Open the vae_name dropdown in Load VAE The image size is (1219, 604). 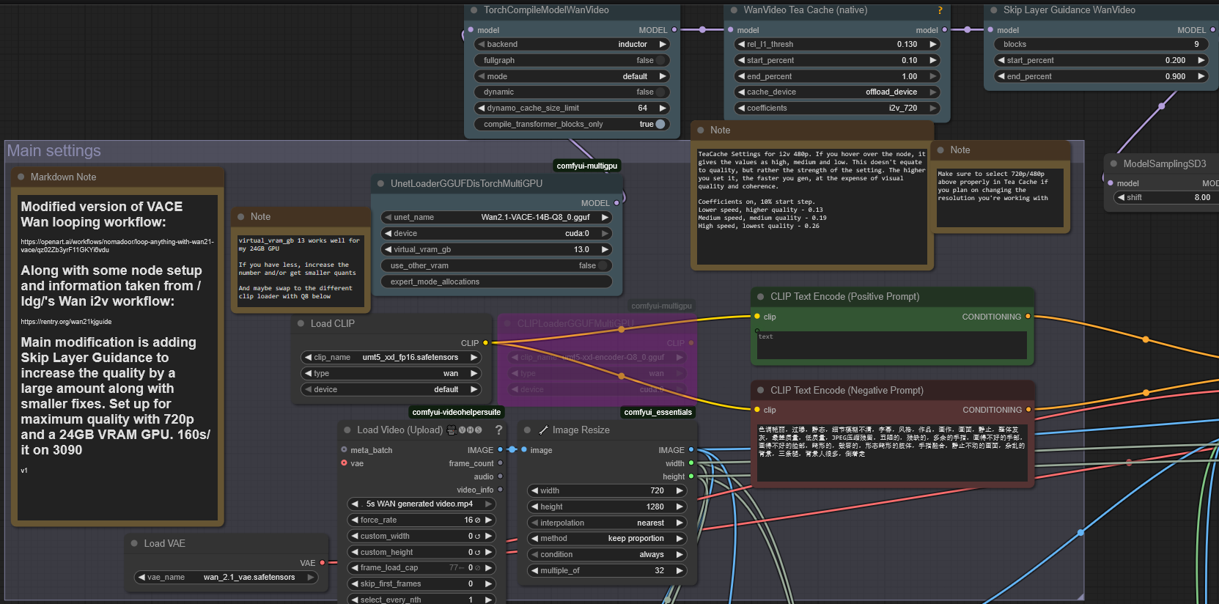point(226,578)
